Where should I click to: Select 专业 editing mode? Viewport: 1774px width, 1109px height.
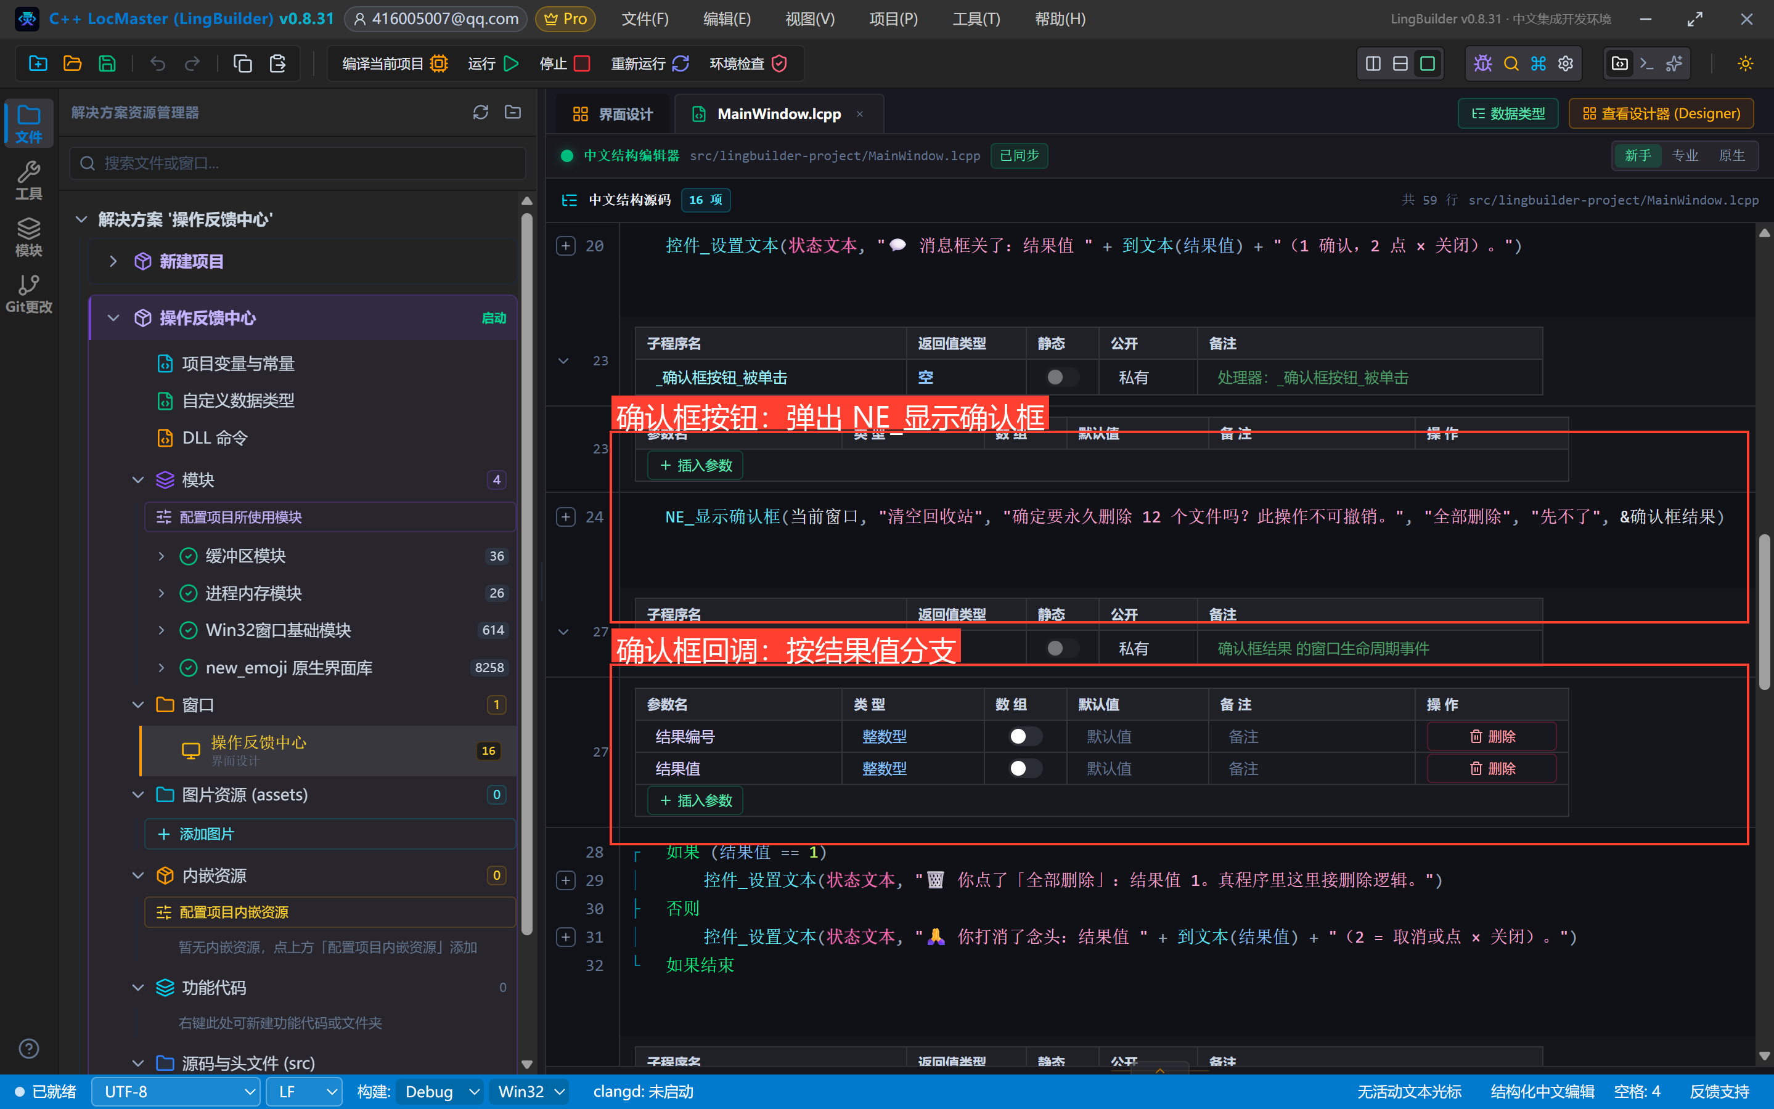1685,155
